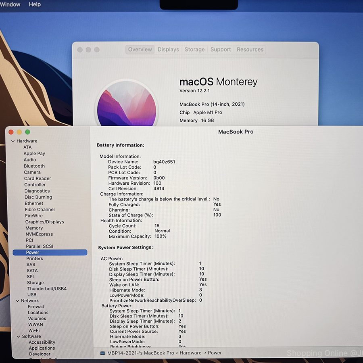This screenshot has height=363, width=363.
Task: Switch to Storage tab in About window
Action: tap(195, 50)
